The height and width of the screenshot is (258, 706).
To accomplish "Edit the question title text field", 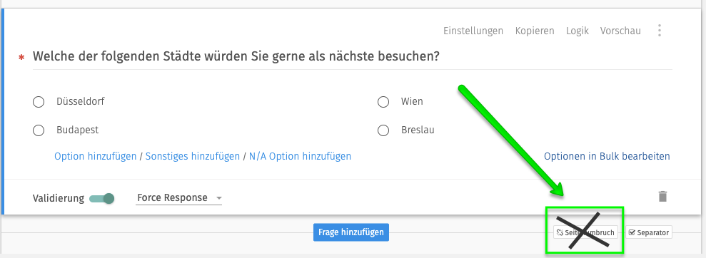I will [x=352, y=58].
